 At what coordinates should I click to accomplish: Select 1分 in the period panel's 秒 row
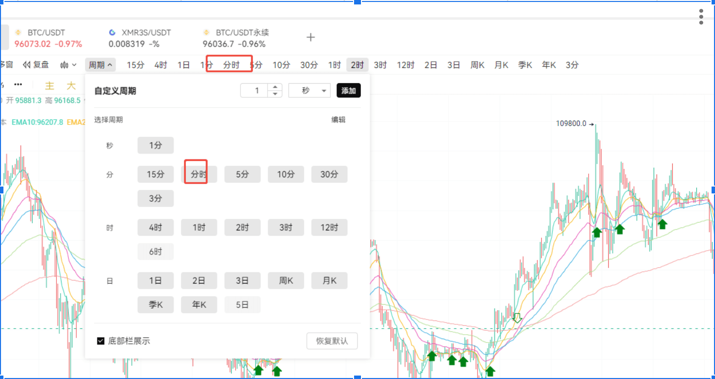click(155, 145)
